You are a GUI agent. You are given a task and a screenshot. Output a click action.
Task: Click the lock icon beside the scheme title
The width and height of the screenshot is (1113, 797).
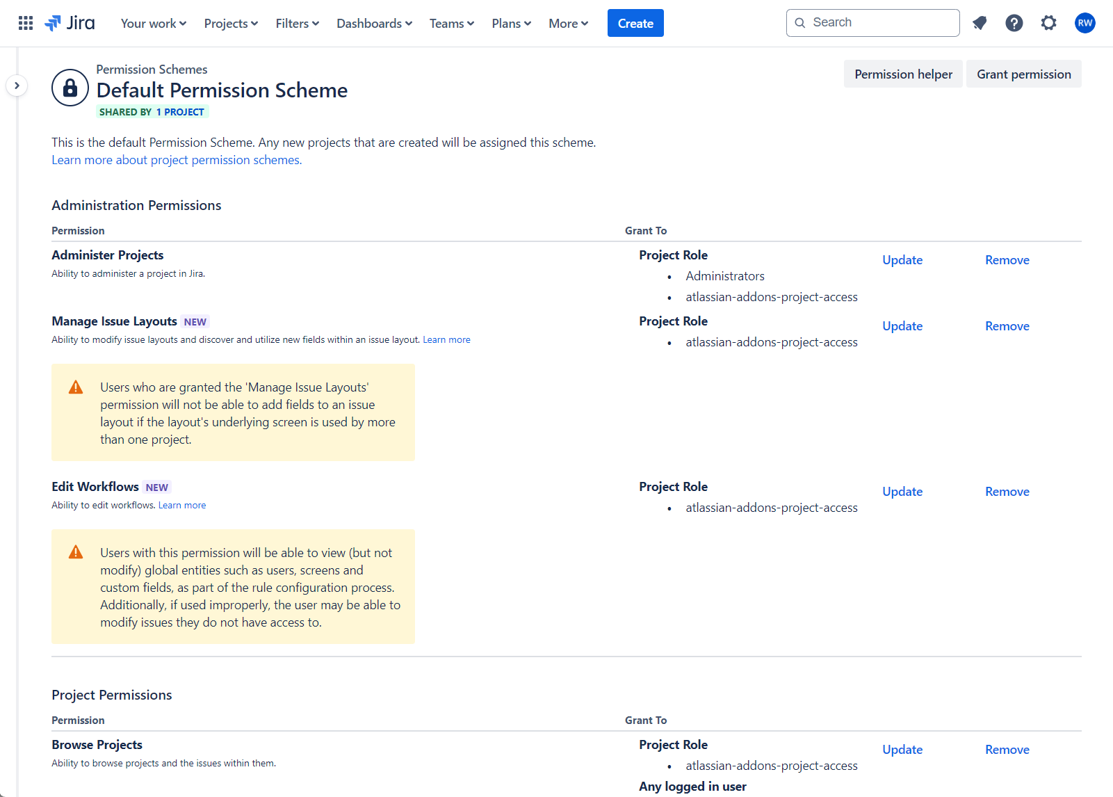[70, 87]
